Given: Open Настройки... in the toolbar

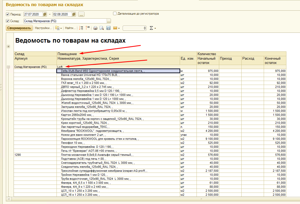Looking at the screenshot, I should pyautogui.click(x=43, y=28).
